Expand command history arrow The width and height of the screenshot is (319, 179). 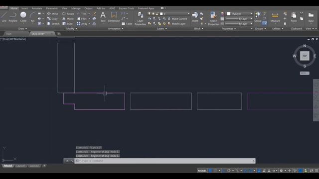point(254,161)
